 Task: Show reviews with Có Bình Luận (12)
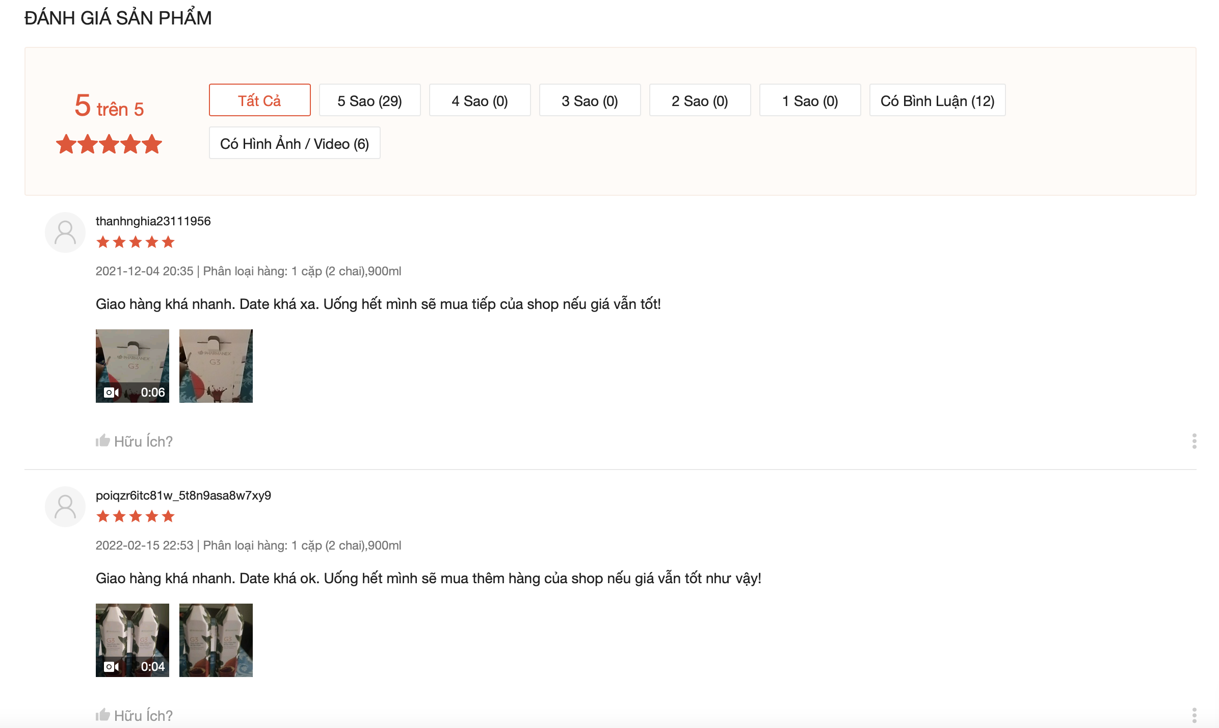pos(937,100)
